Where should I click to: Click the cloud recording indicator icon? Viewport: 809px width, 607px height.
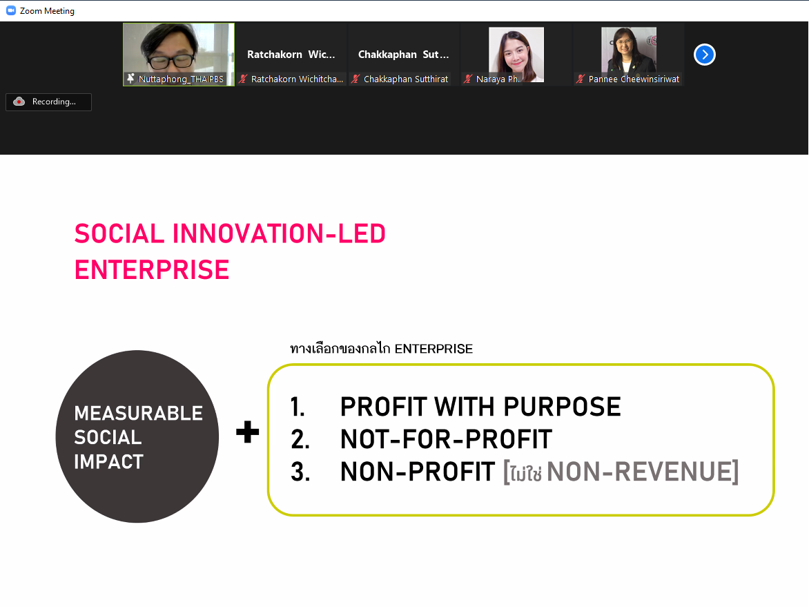pos(19,102)
